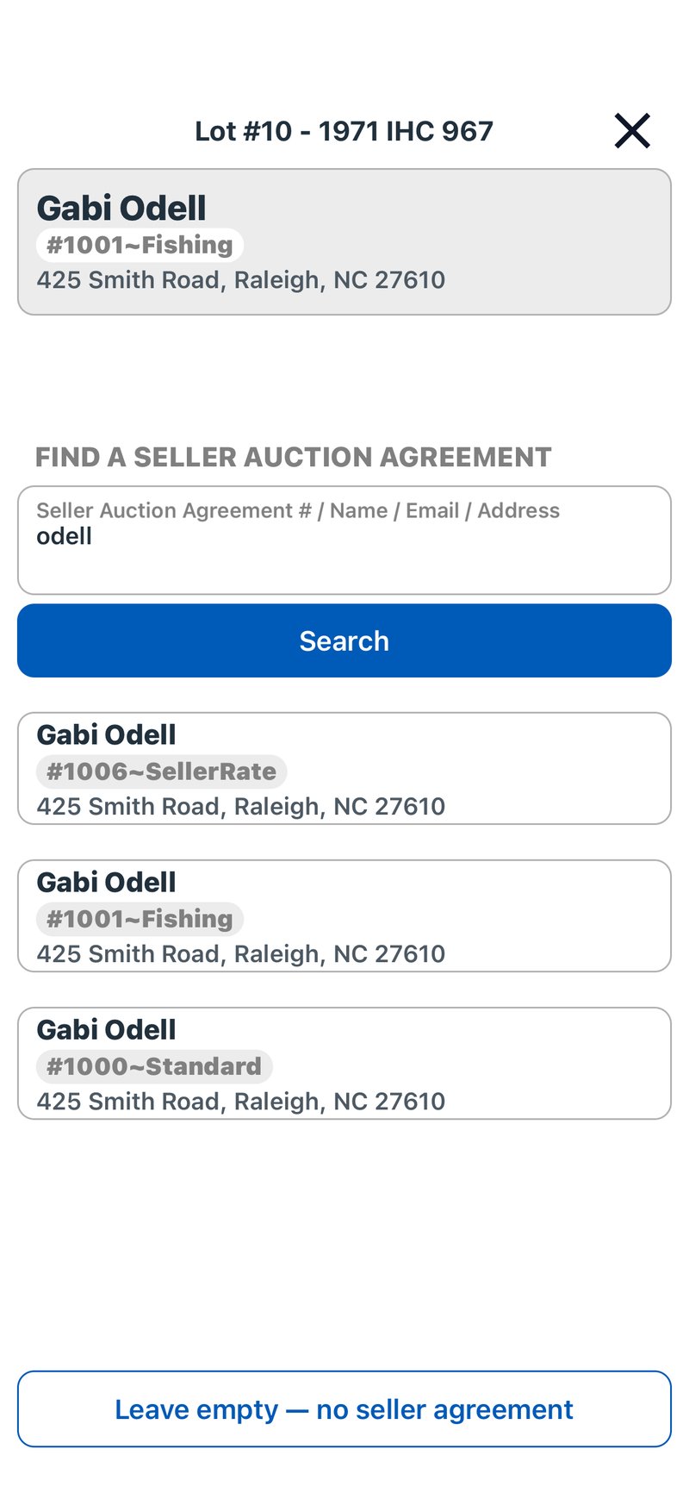Tap the #1001~Fishing badge in selected gray card
The height and width of the screenshot is (1499, 689).
click(140, 245)
